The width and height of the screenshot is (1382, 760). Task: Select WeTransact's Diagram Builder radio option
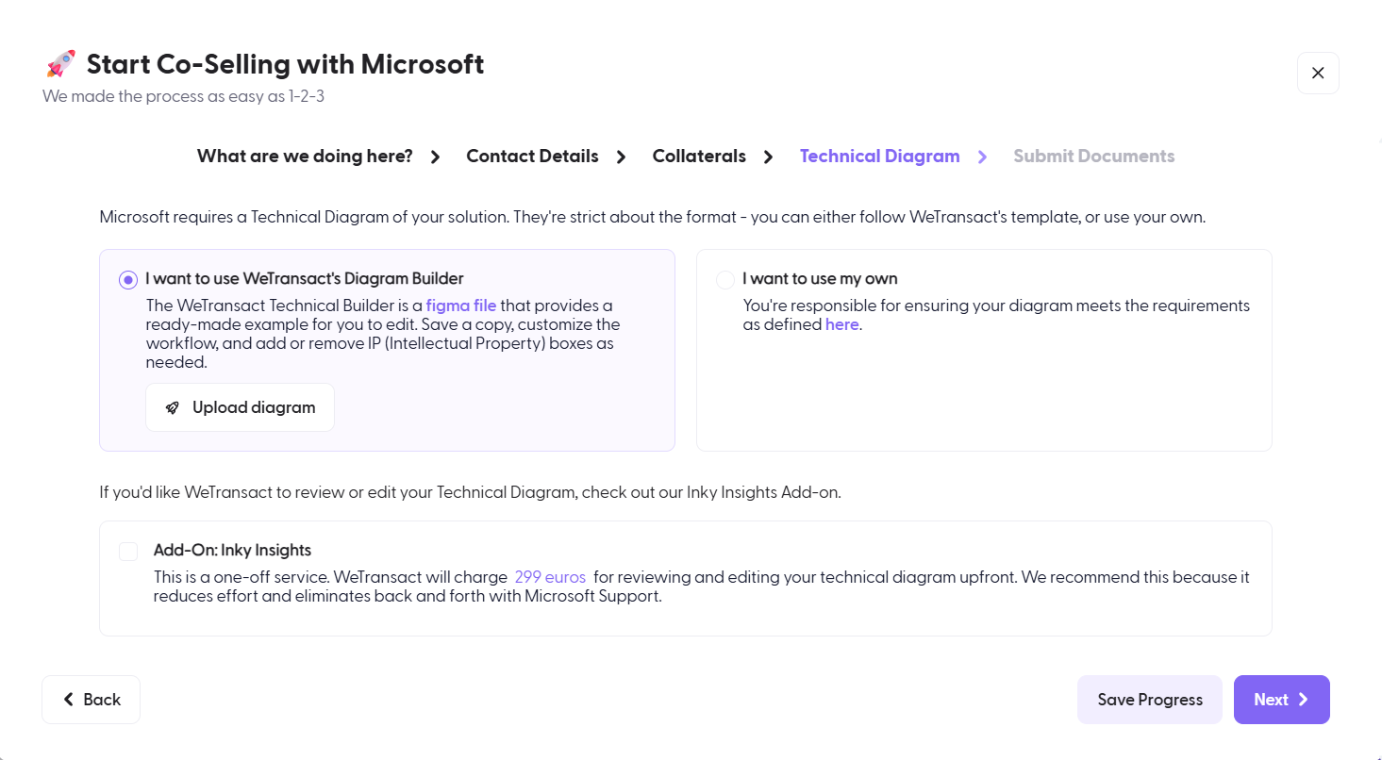coord(128,280)
